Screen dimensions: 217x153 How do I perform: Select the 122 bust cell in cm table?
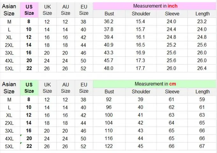[x=109, y=146]
